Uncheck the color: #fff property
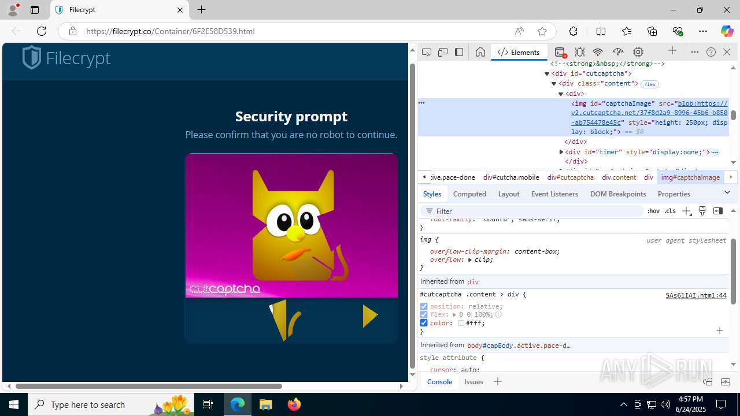This screenshot has height=416, width=740. [424, 323]
